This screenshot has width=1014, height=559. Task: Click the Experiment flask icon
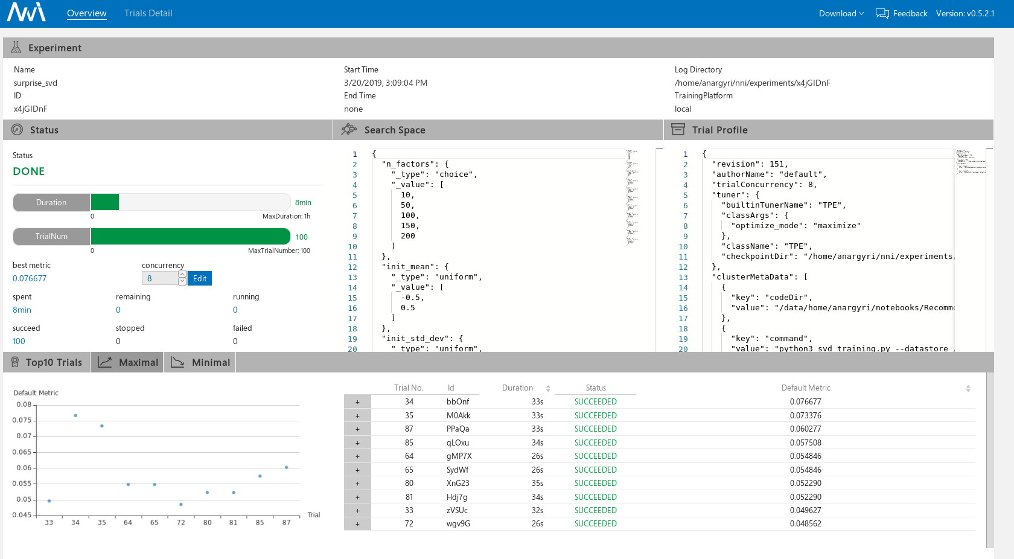coord(16,47)
